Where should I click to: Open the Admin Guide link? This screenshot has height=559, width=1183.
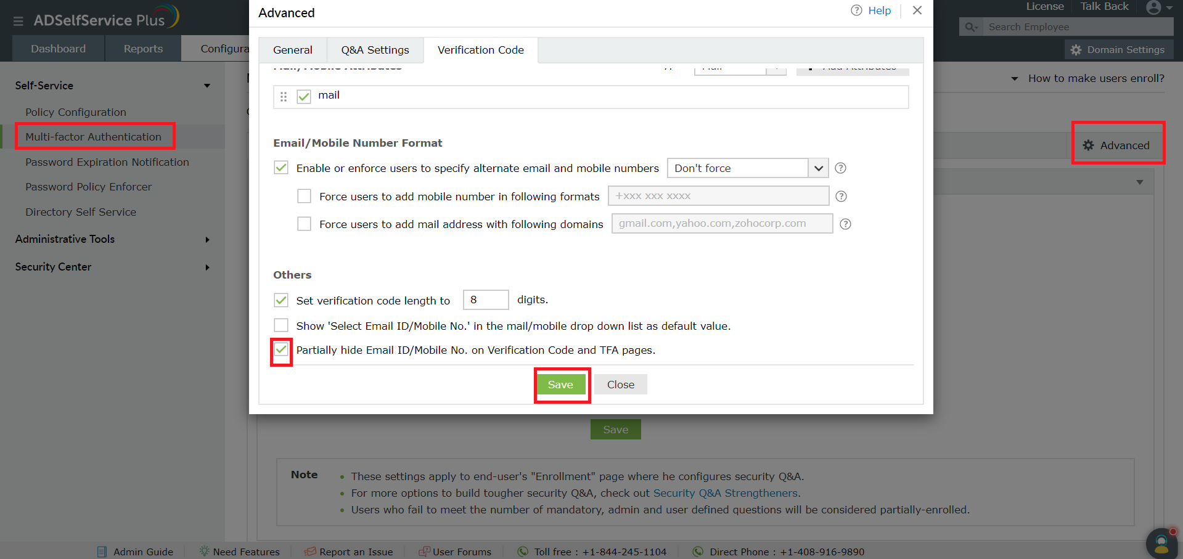click(143, 552)
